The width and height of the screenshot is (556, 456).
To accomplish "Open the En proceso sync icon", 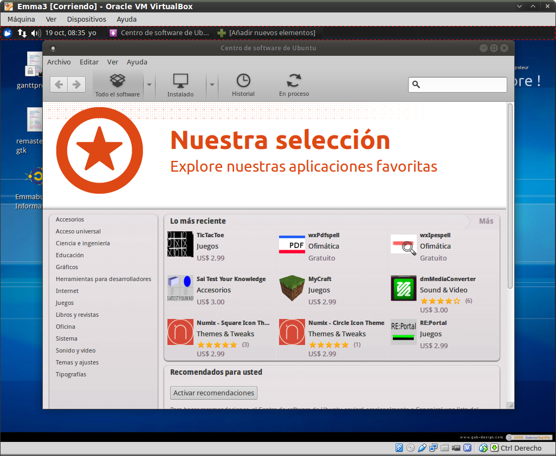I will tap(294, 86).
